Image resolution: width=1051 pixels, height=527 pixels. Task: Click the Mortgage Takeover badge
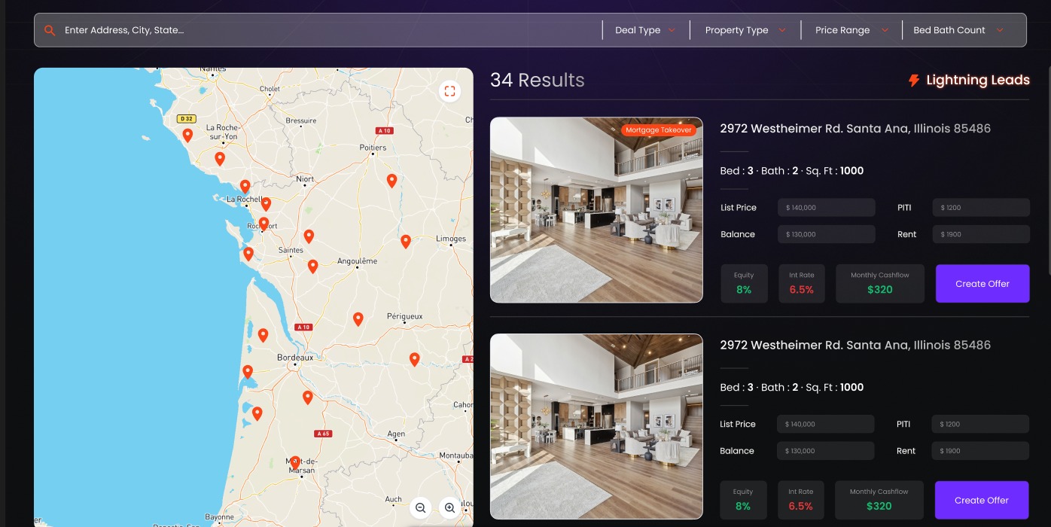[659, 130]
